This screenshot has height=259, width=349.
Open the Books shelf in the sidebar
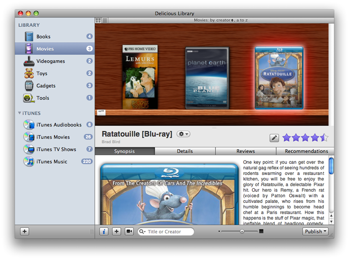tap(55, 37)
